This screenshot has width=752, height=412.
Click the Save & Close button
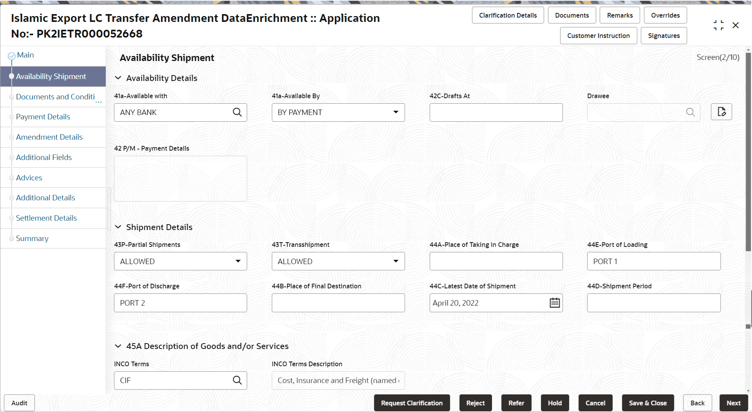[647, 403]
